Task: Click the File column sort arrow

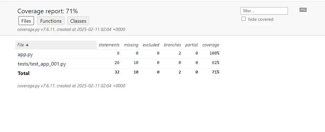Action: pos(27,45)
